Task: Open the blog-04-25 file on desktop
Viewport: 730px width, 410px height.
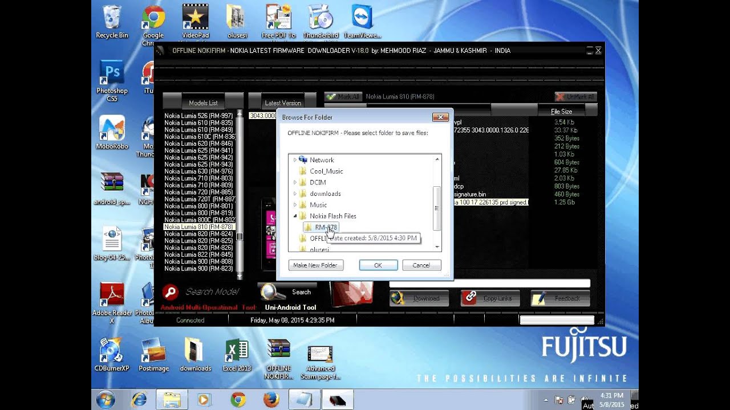Action: (x=112, y=244)
